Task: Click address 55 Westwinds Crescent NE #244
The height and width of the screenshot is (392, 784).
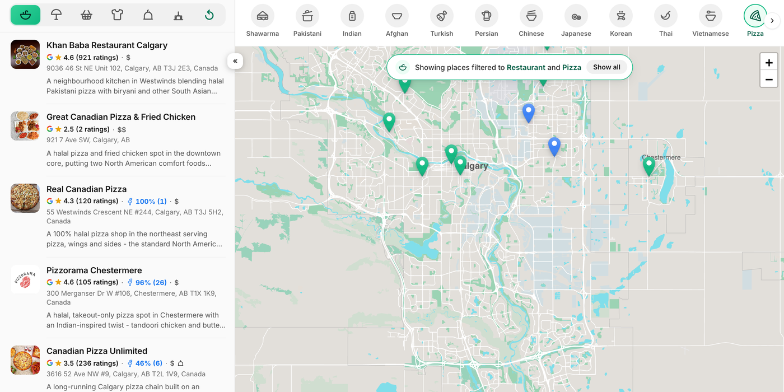Action: 135,217
